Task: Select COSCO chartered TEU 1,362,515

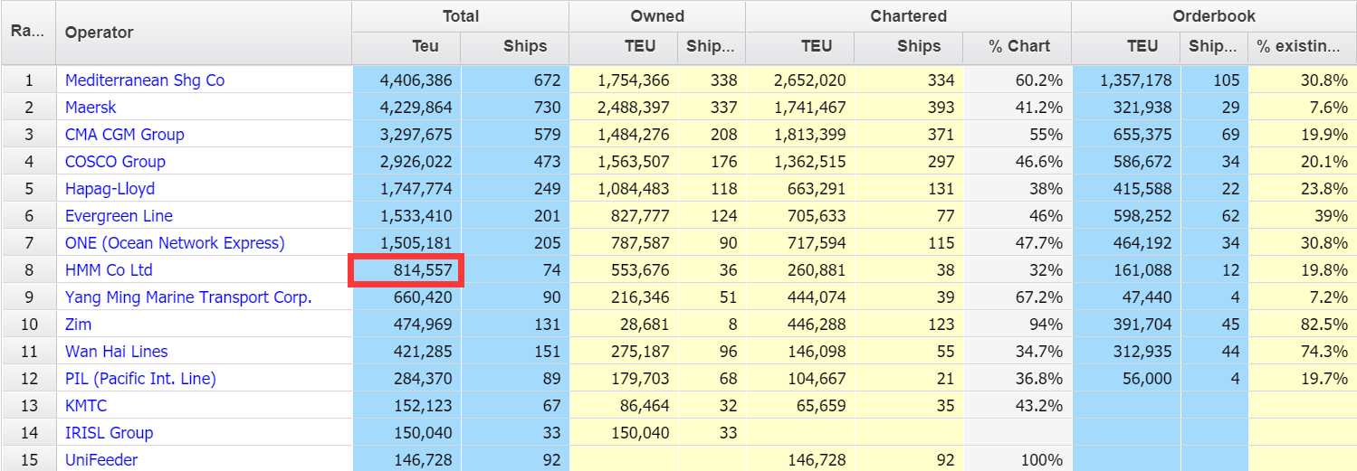Action: pyautogui.click(x=799, y=162)
